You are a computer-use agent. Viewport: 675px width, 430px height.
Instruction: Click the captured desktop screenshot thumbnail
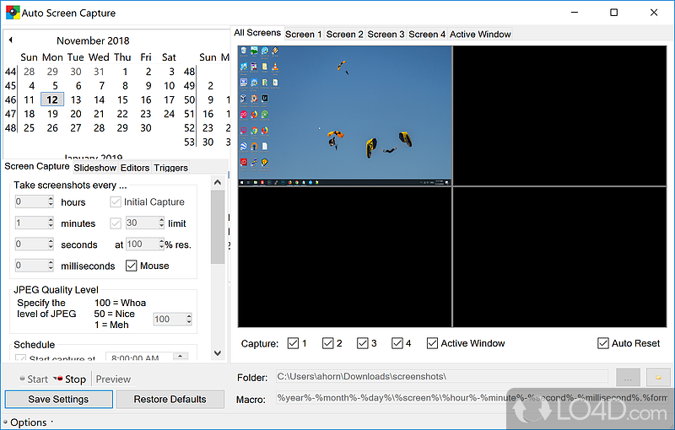(x=345, y=116)
